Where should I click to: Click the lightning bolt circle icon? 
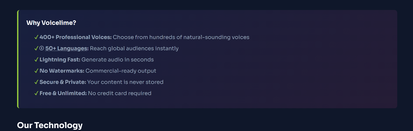pyautogui.click(x=42, y=48)
